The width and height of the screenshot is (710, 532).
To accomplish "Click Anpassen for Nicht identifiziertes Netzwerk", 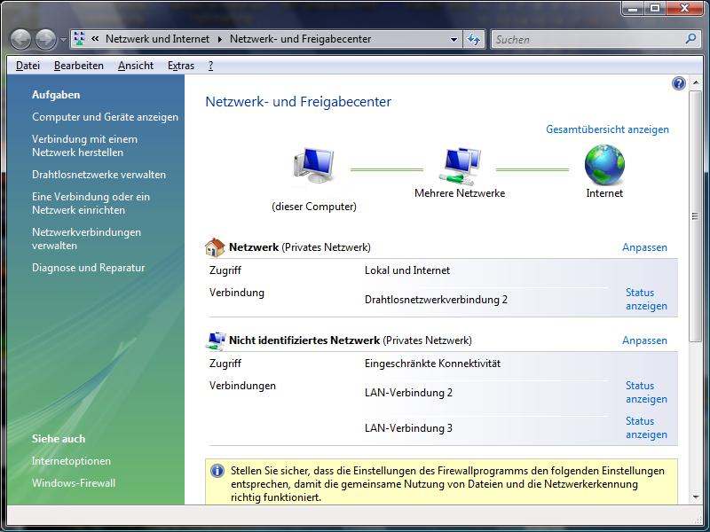I will point(644,340).
